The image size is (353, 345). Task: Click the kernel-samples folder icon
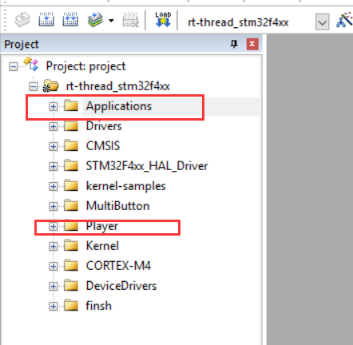click(71, 185)
